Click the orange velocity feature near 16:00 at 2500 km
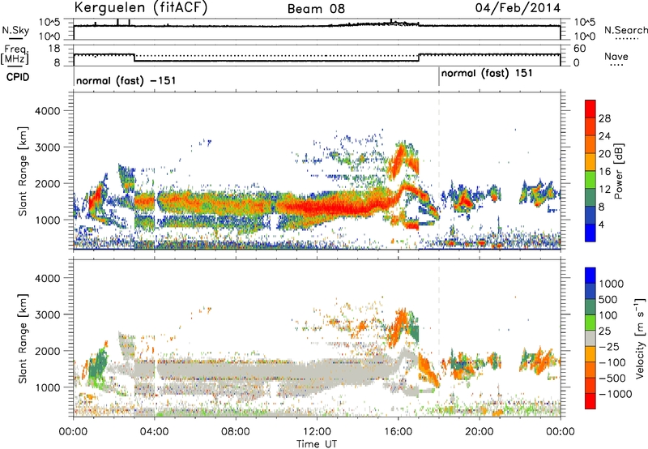648x449 pixels. click(398, 328)
